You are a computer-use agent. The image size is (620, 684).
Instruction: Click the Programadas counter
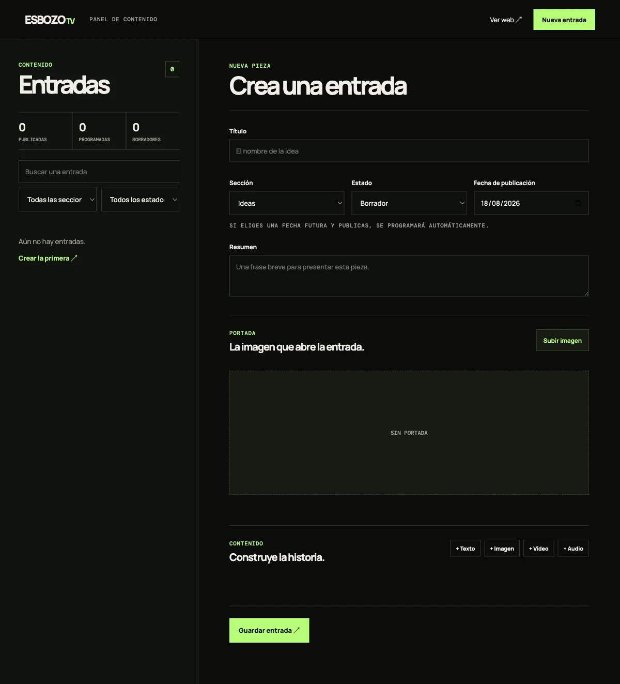99,131
